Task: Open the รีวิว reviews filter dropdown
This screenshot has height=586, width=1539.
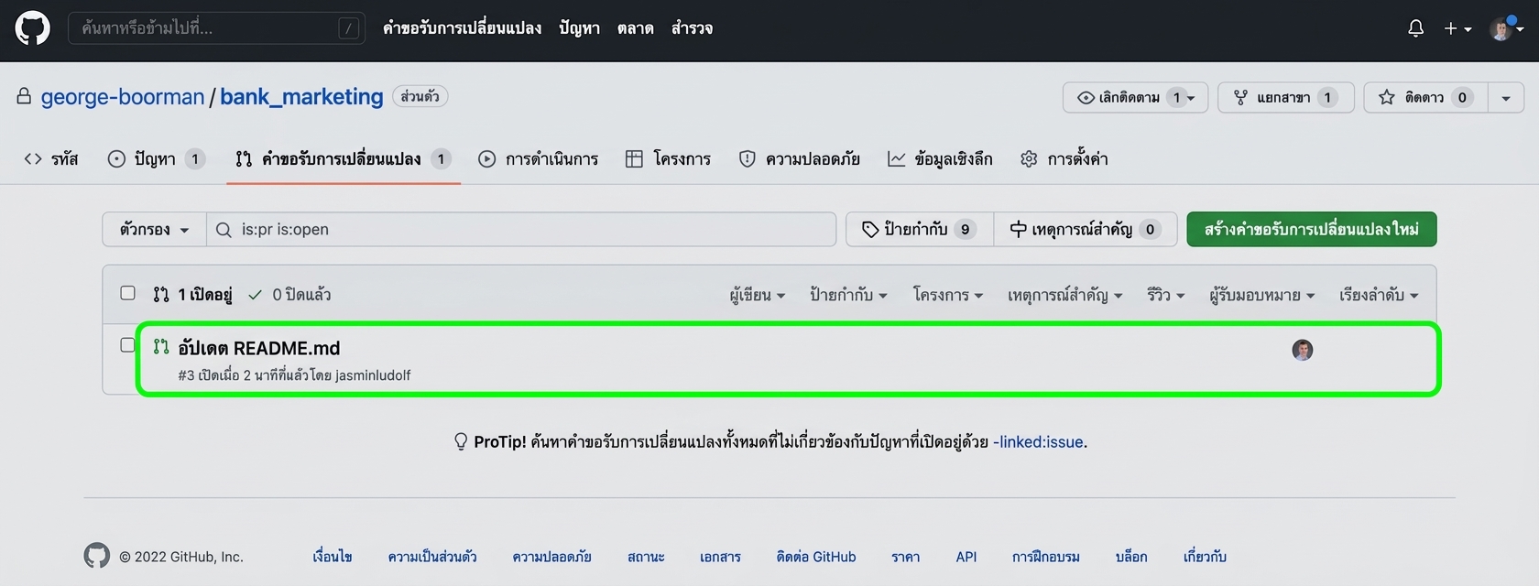Action: 1166,295
